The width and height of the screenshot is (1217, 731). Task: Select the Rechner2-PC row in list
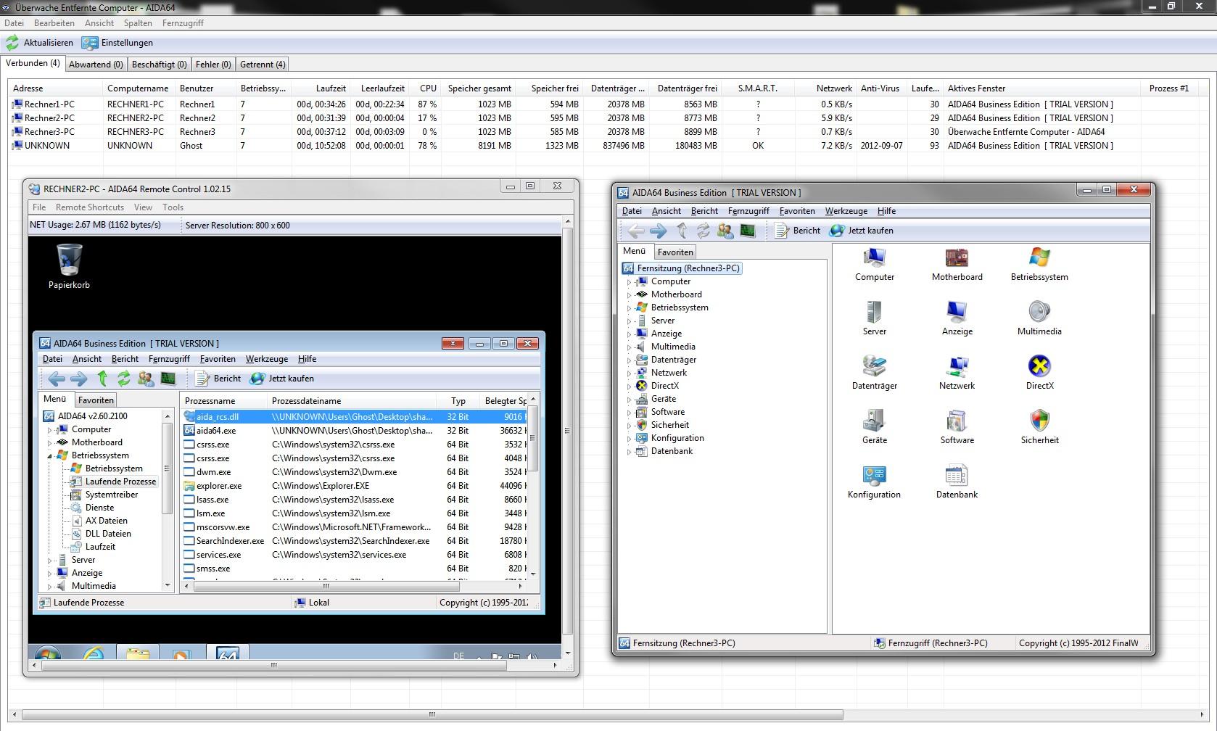(x=49, y=118)
